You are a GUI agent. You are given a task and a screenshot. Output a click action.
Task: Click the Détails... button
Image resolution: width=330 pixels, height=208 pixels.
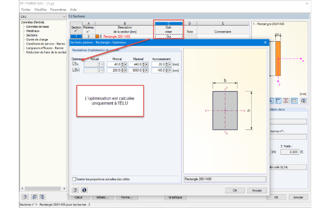tap(102, 198)
